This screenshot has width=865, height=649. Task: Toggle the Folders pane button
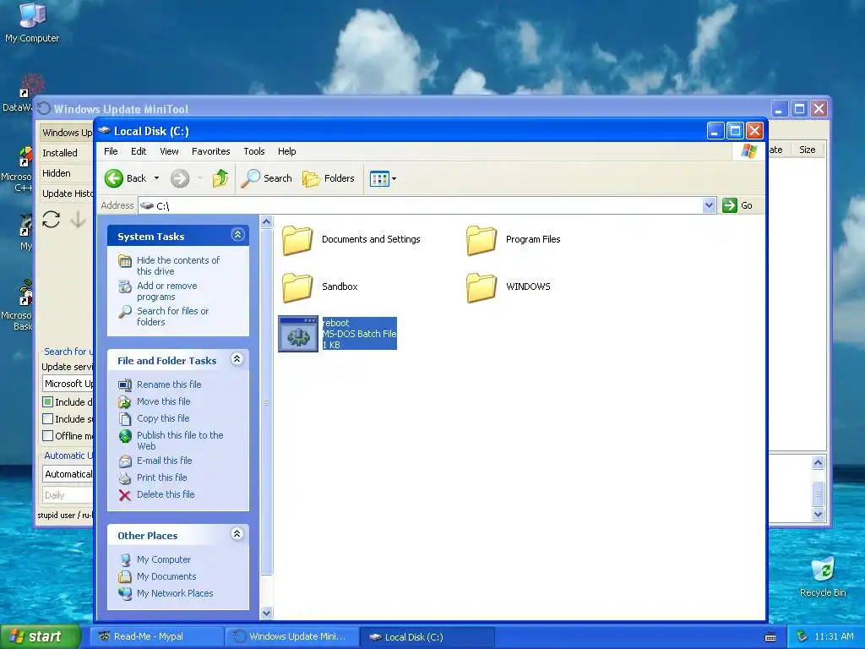coord(329,178)
